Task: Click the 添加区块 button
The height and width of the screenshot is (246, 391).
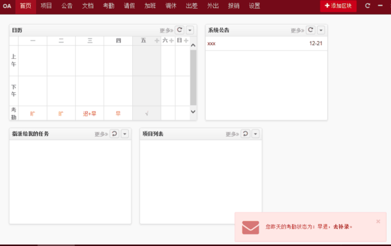Action: (338, 6)
